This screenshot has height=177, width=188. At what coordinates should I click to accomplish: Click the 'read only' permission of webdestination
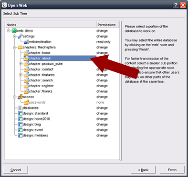tap(104, 42)
